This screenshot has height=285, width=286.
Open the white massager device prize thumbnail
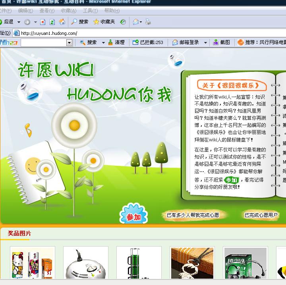[86, 263]
